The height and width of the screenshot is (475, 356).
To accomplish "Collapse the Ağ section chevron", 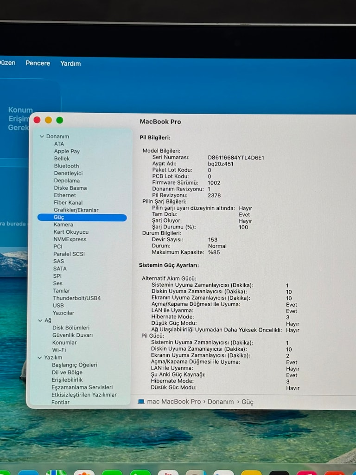I will point(40,321).
